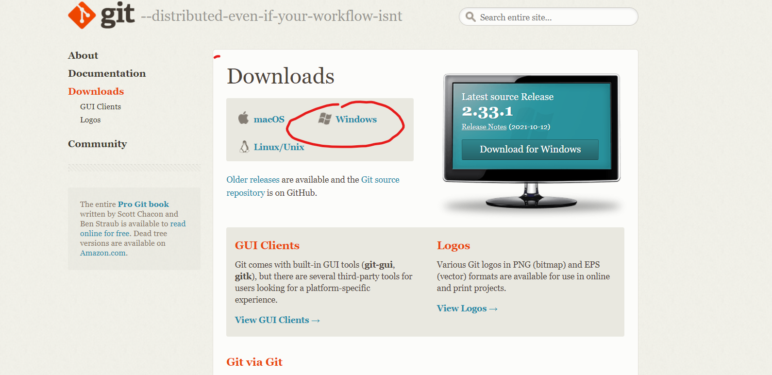Open GUI Clients sidebar sublink
772x375 pixels.
(x=101, y=106)
